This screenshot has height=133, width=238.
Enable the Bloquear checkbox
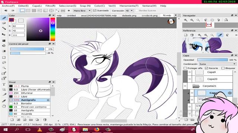point(223,68)
